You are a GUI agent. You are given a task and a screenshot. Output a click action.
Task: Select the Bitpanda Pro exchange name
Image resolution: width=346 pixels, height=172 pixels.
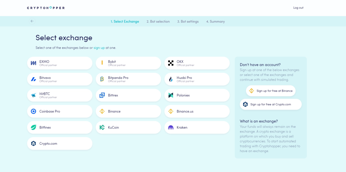[118, 78]
